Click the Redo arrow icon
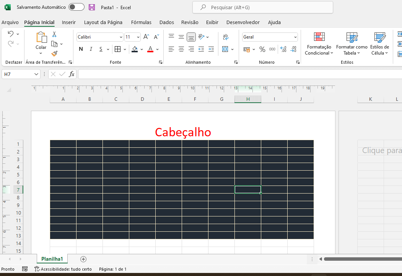Screen dimensions: 402x276 pyautogui.click(x=10, y=44)
